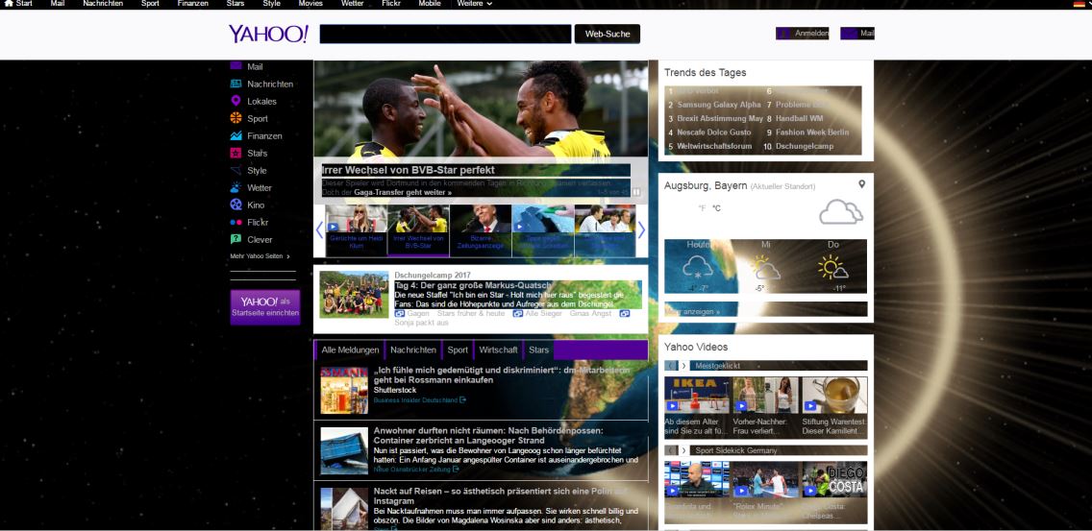This screenshot has width=1092, height=531.
Task: Open the Gaga-Transfer geht weiter link
Action: 403,192
